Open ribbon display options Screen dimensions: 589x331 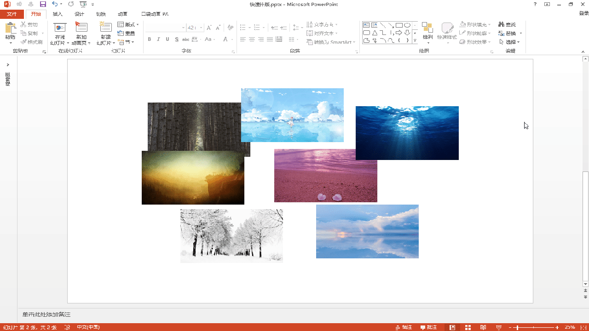547,4
